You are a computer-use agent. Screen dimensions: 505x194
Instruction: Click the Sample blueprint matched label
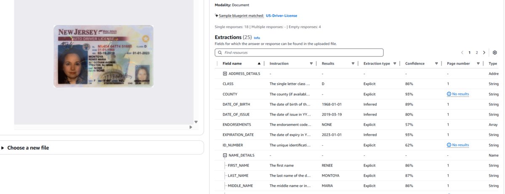point(242,16)
